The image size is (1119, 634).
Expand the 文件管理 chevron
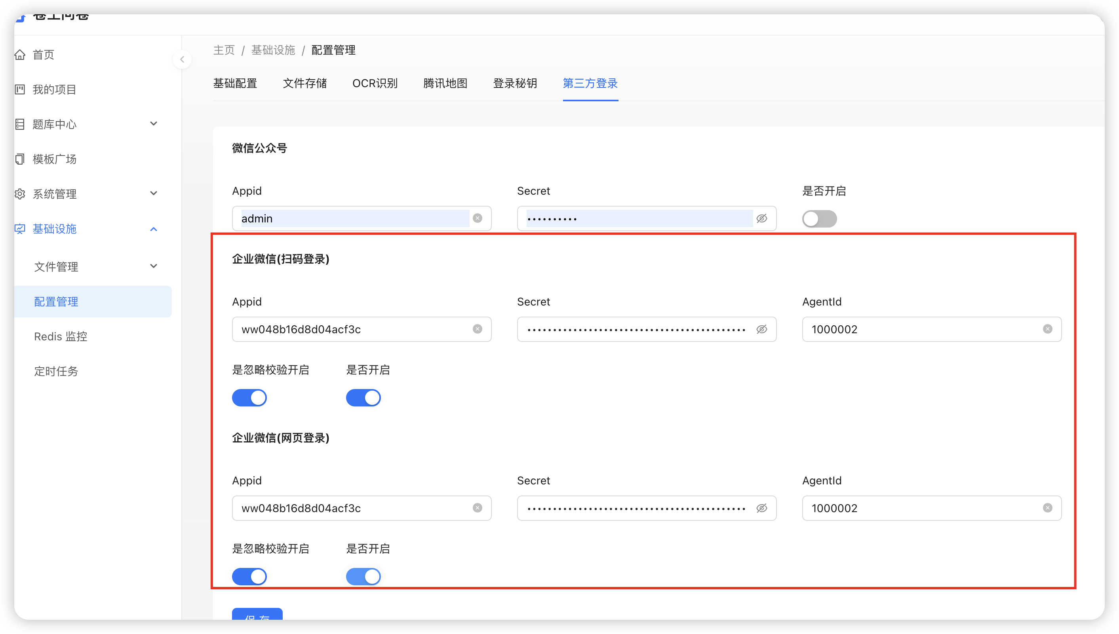[153, 266]
